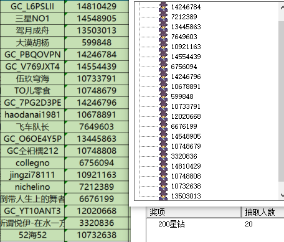The image size is (284, 242).
Task: Select tree entry 10921163 in winner list
Action: tap(186, 47)
